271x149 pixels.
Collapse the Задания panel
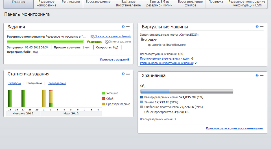128,27
